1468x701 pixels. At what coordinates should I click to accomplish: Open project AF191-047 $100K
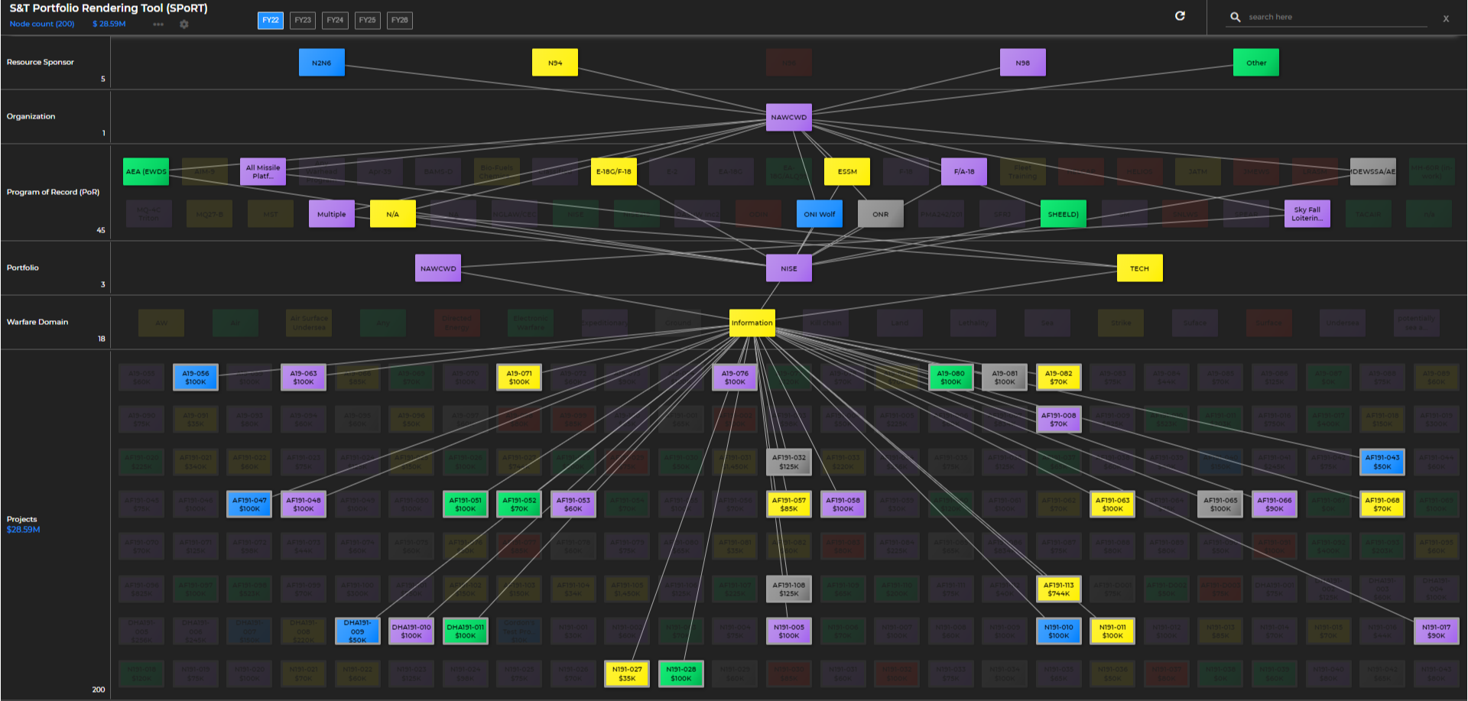(249, 505)
